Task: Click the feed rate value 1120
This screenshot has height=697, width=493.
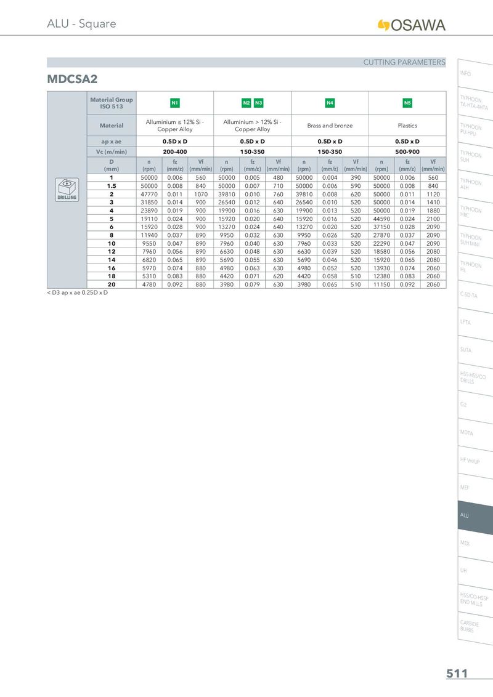Action: [x=433, y=194]
